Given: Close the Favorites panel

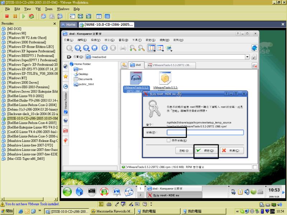Looking at the screenshot, I should [55, 24].
